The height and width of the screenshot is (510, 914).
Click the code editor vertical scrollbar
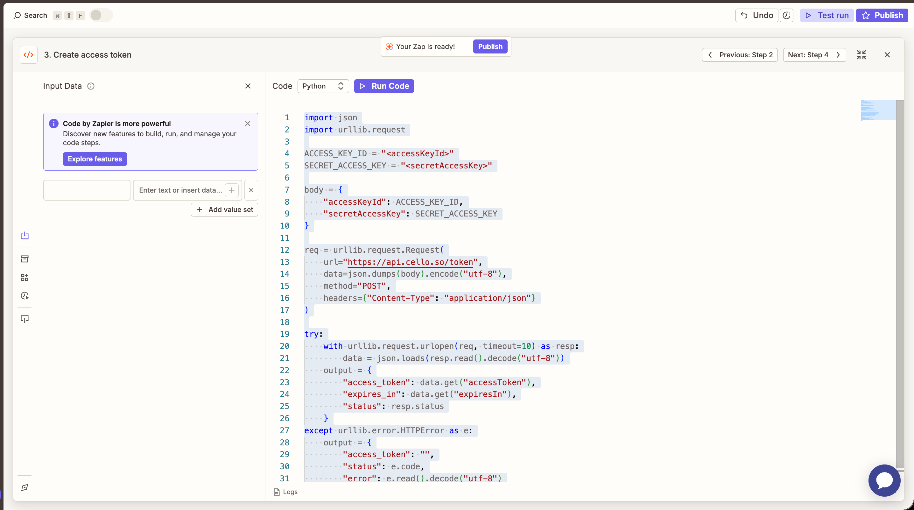pyautogui.click(x=900, y=284)
